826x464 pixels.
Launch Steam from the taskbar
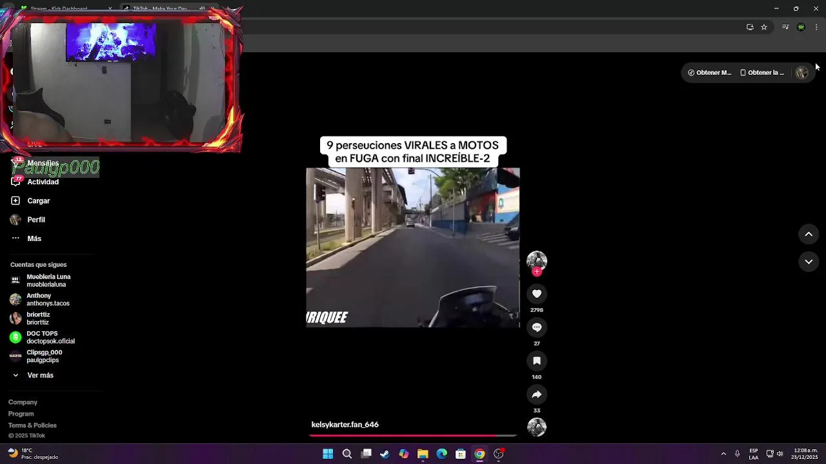pyautogui.click(x=385, y=454)
